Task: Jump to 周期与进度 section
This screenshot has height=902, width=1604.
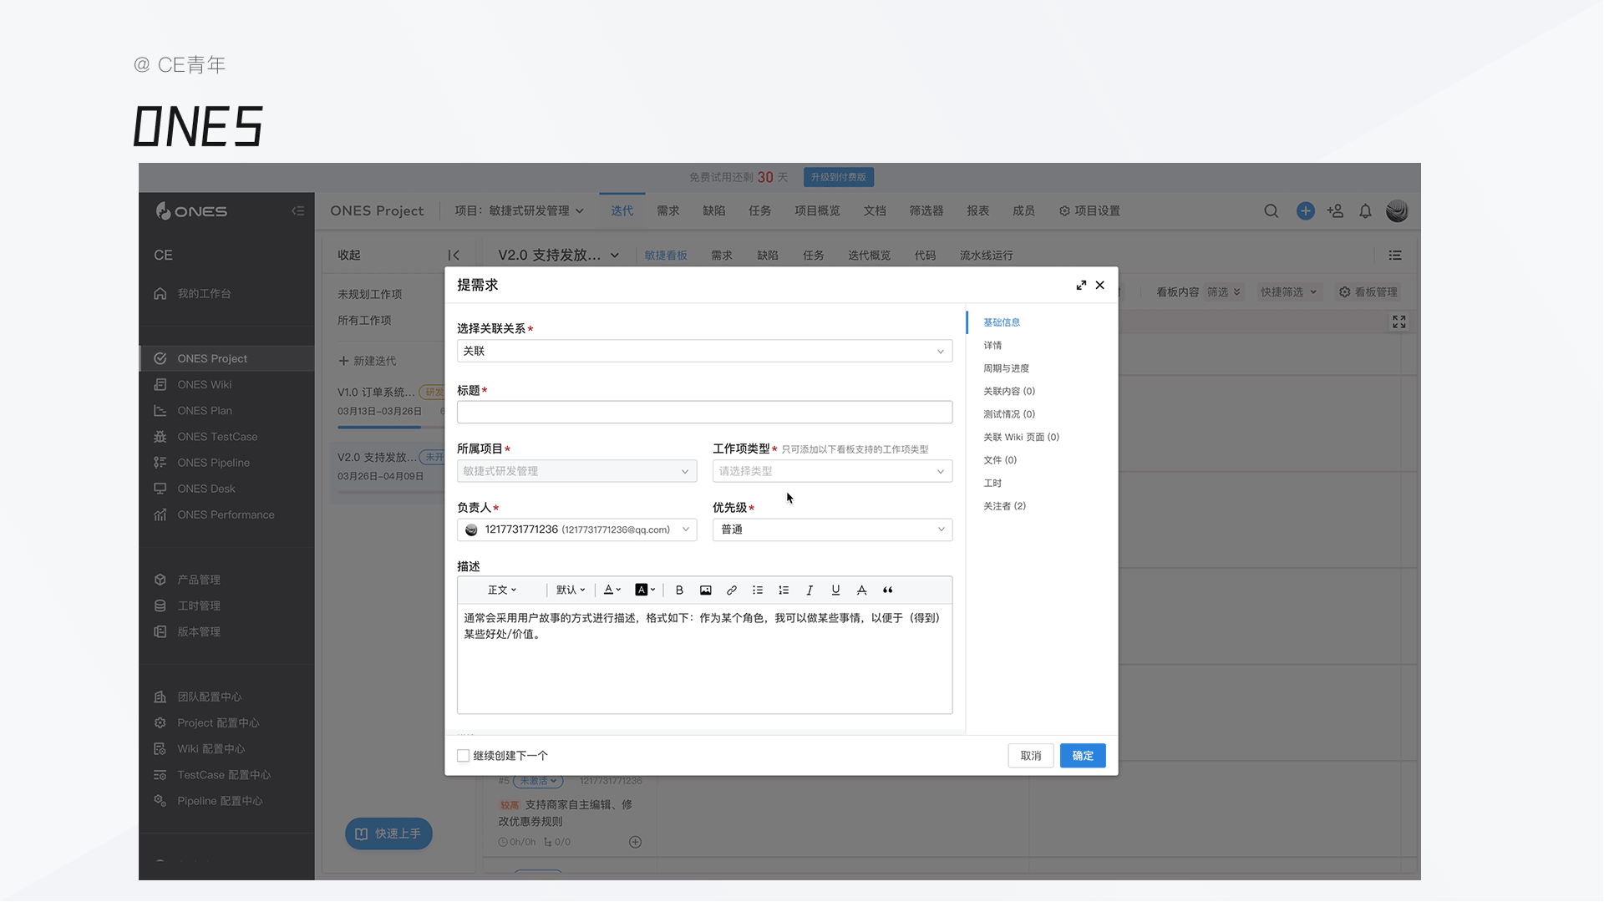Action: (1006, 368)
